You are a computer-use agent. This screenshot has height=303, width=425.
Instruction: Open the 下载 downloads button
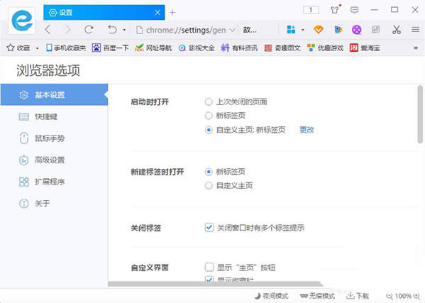tap(358, 296)
